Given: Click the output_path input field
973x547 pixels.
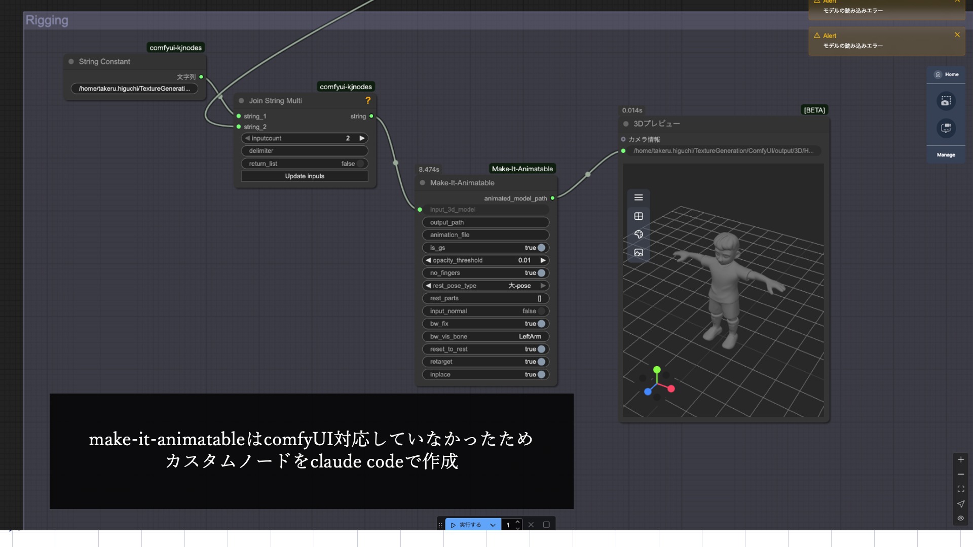Looking at the screenshot, I should coord(485,222).
